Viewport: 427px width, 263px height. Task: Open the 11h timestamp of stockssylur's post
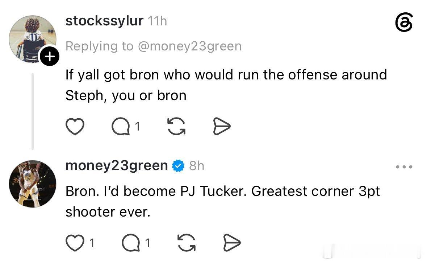pos(157,21)
